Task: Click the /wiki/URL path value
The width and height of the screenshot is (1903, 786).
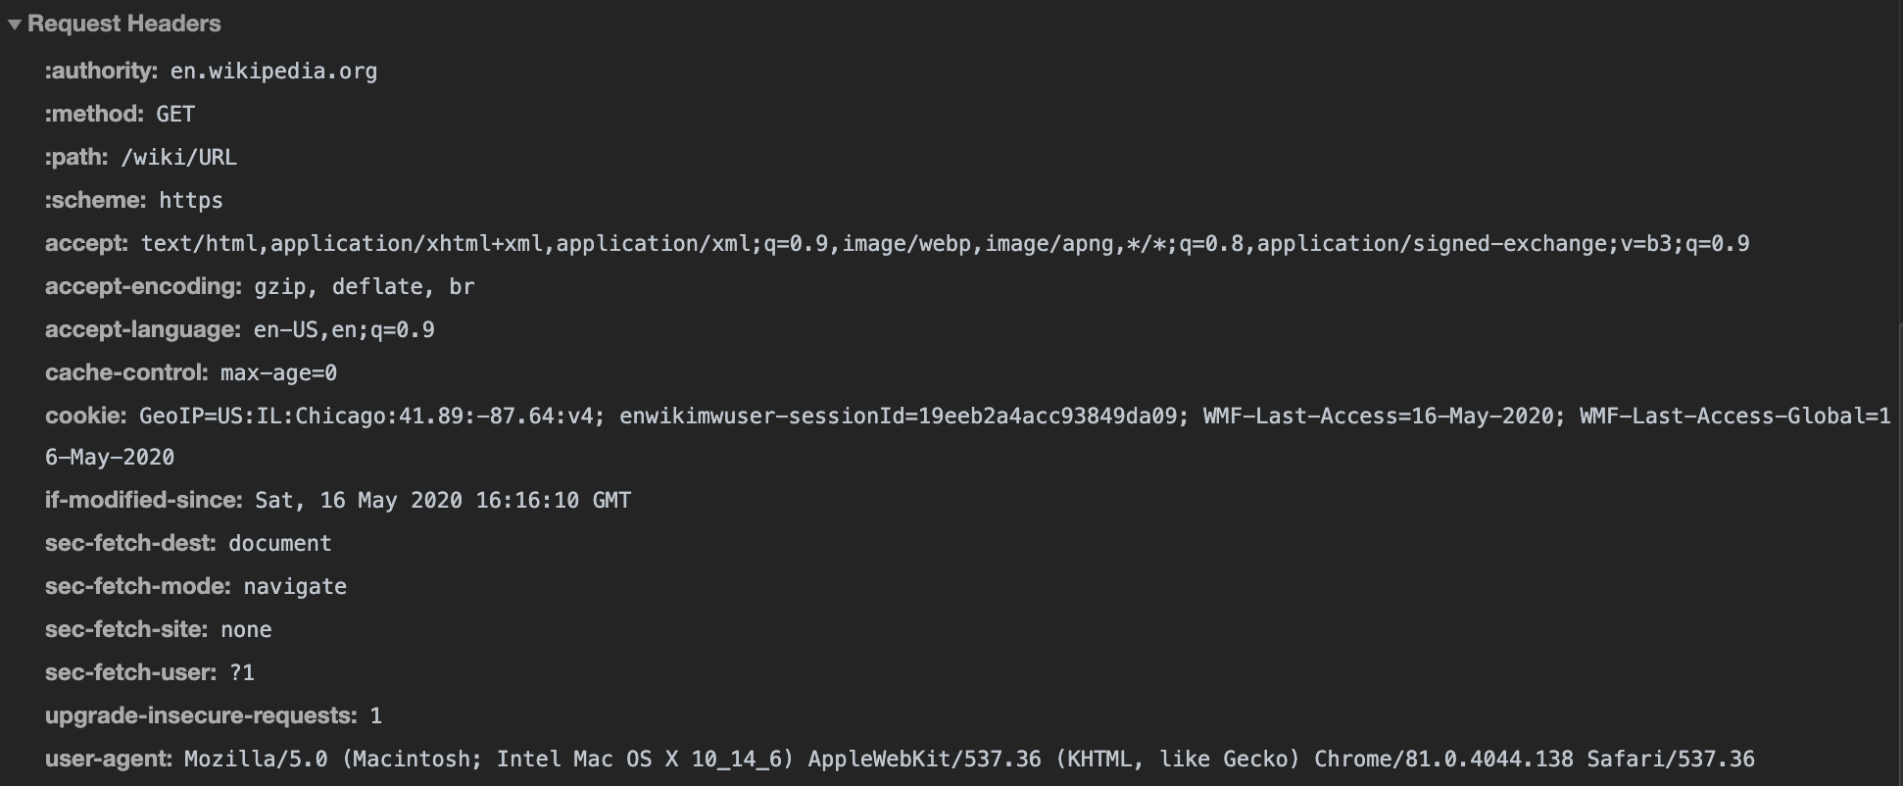Action: [178, 157]
